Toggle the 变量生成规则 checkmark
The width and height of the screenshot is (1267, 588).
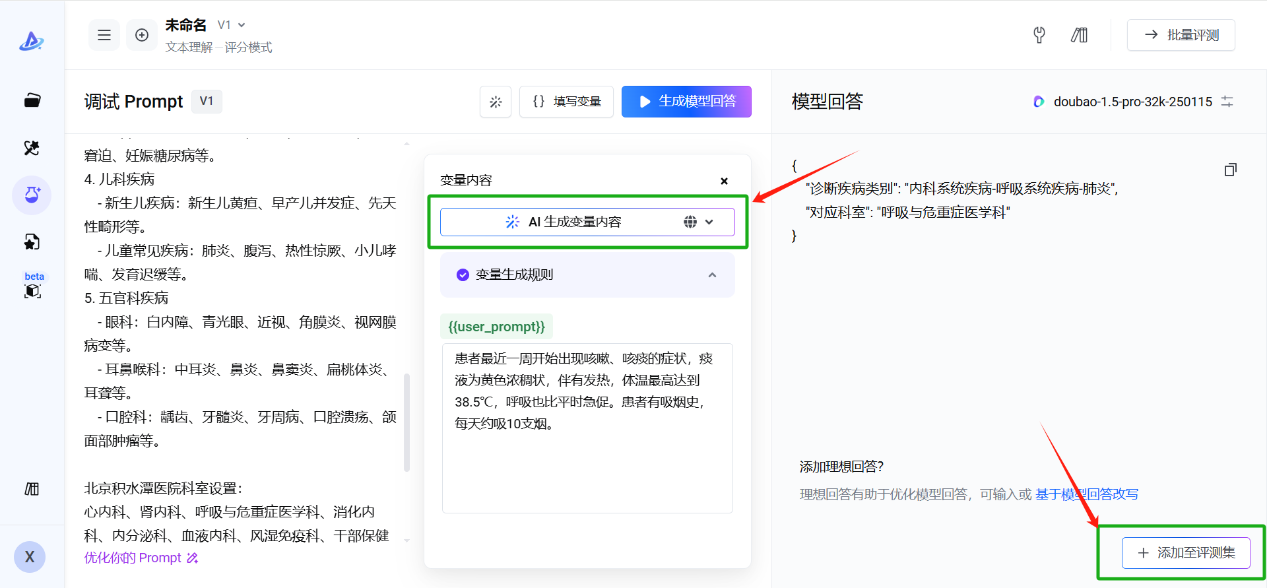(x=463, y=275)
